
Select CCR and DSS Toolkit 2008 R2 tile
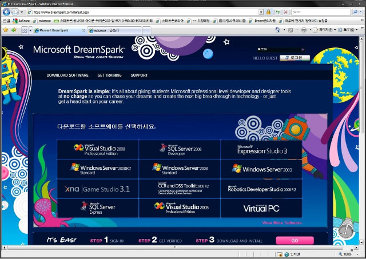click(180, 189)
